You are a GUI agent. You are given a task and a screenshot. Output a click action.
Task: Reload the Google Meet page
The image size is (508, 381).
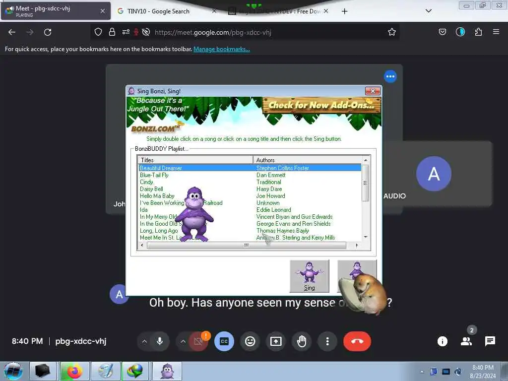(48, 32)
